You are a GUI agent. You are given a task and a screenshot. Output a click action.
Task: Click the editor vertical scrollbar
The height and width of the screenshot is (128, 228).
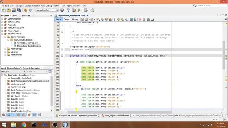click(x=224, y=55)
